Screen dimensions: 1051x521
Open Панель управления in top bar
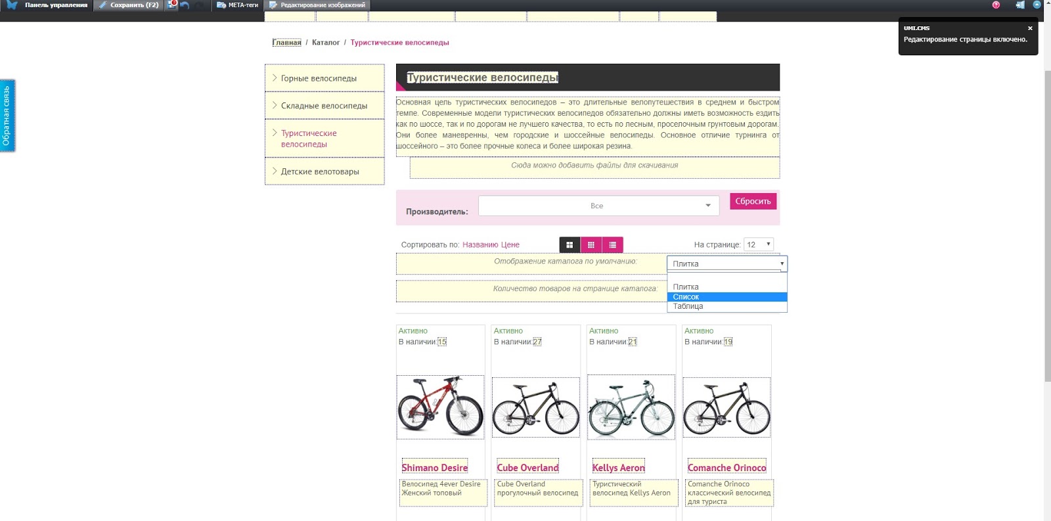pyautogui.click(x=56, y=5)
